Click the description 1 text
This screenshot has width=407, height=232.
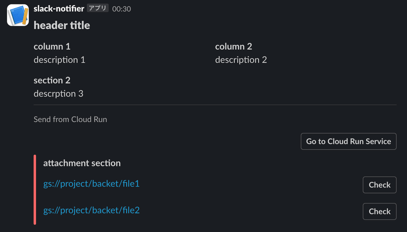coord(59,60)
